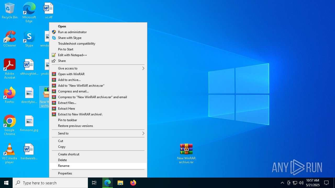Choose Extract Here

pyautogui.click(x=98, y=109)
